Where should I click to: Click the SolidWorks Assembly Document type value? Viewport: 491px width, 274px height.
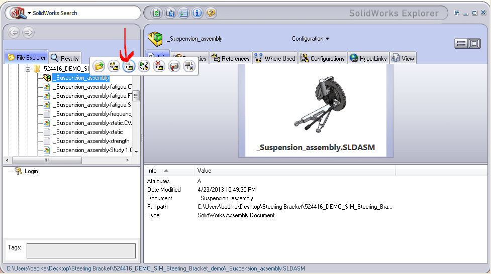click(x=236, y=215)
